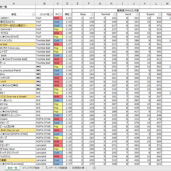Select column H header
Screen dimensions: 171x171
click(x=111, y=3)
